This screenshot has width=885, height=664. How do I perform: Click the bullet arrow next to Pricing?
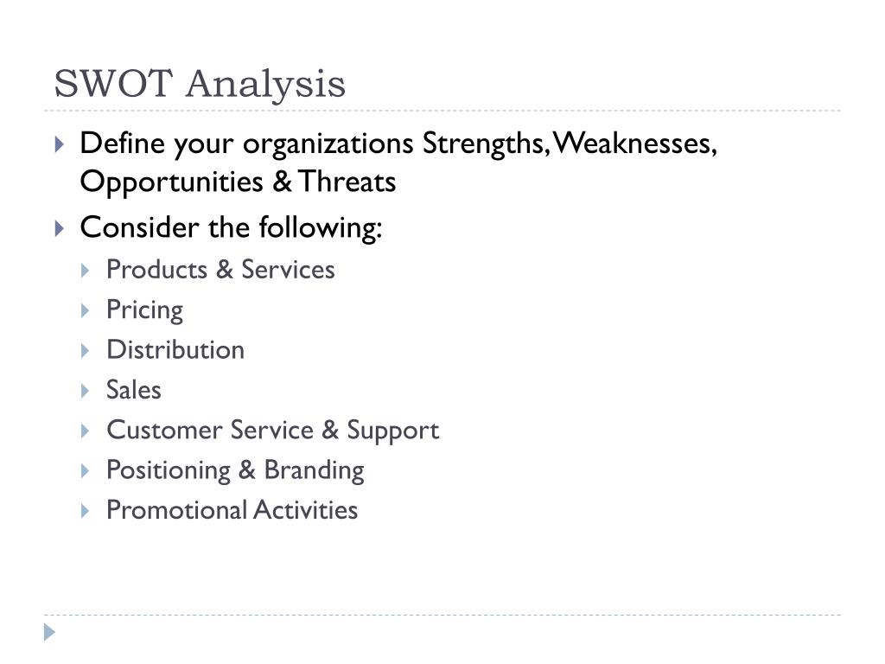pos(86,310)
